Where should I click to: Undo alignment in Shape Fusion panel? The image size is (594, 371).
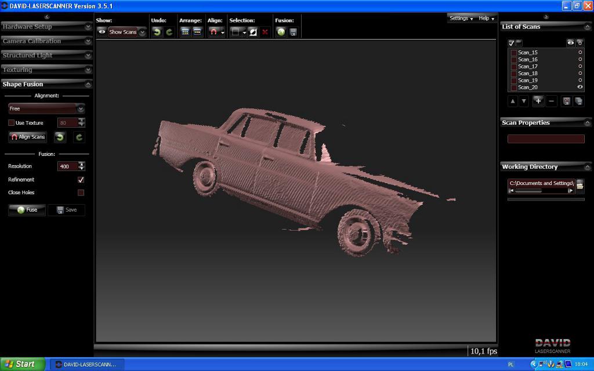(x=60, y=137)
